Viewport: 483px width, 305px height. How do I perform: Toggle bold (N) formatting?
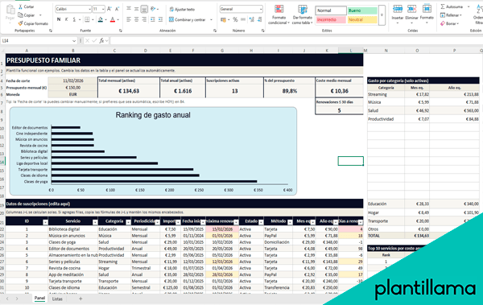coord(59,19)
